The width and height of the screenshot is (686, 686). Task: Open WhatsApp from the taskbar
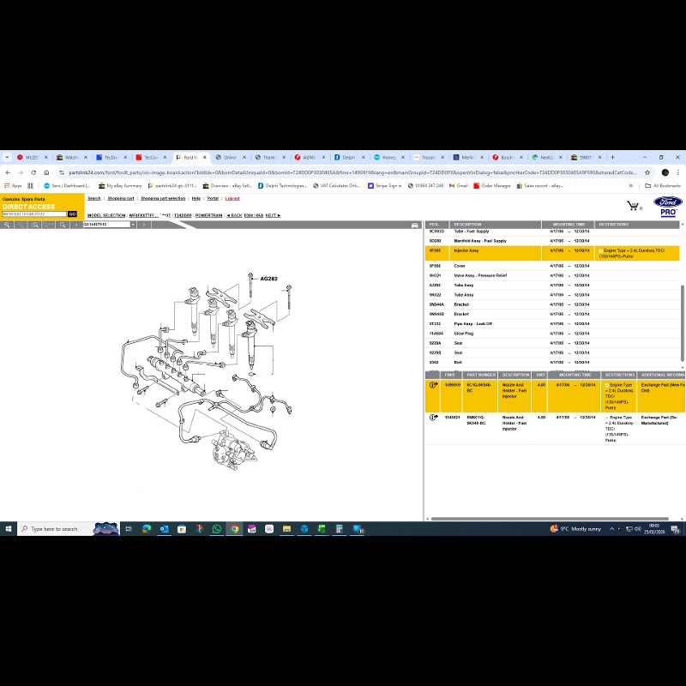(x=217, y=529)
